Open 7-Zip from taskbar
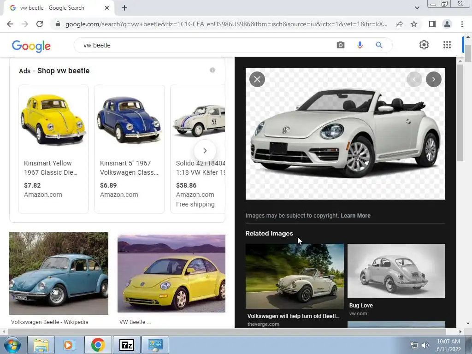This screenshot has height=354, width=472. click(126, 345)
